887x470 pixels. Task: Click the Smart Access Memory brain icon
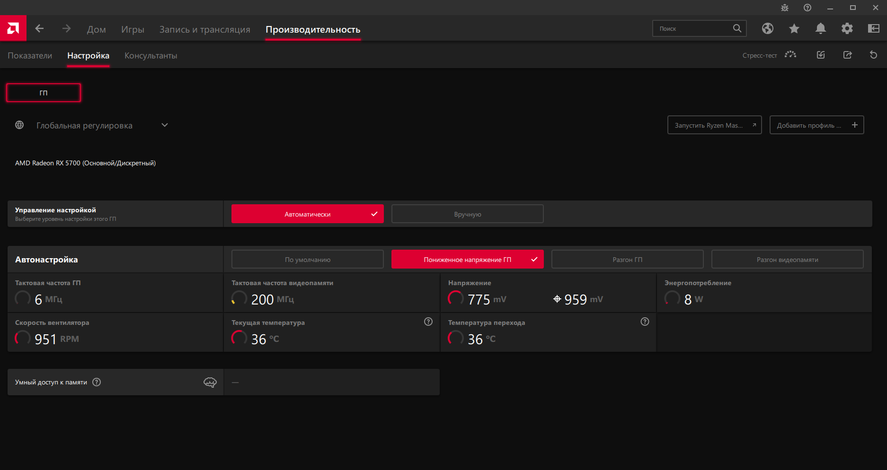click(210, 382)
